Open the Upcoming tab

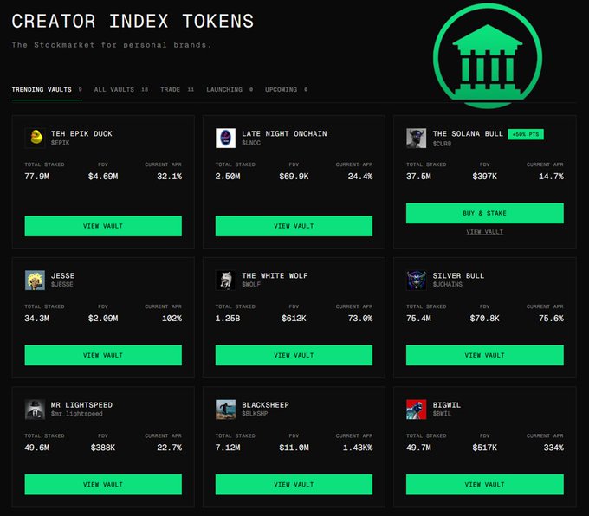[286, 90]
